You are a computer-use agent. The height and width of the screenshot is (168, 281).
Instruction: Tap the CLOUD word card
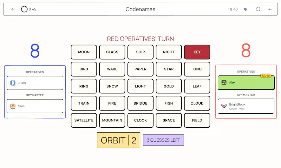tap(197, 103)
